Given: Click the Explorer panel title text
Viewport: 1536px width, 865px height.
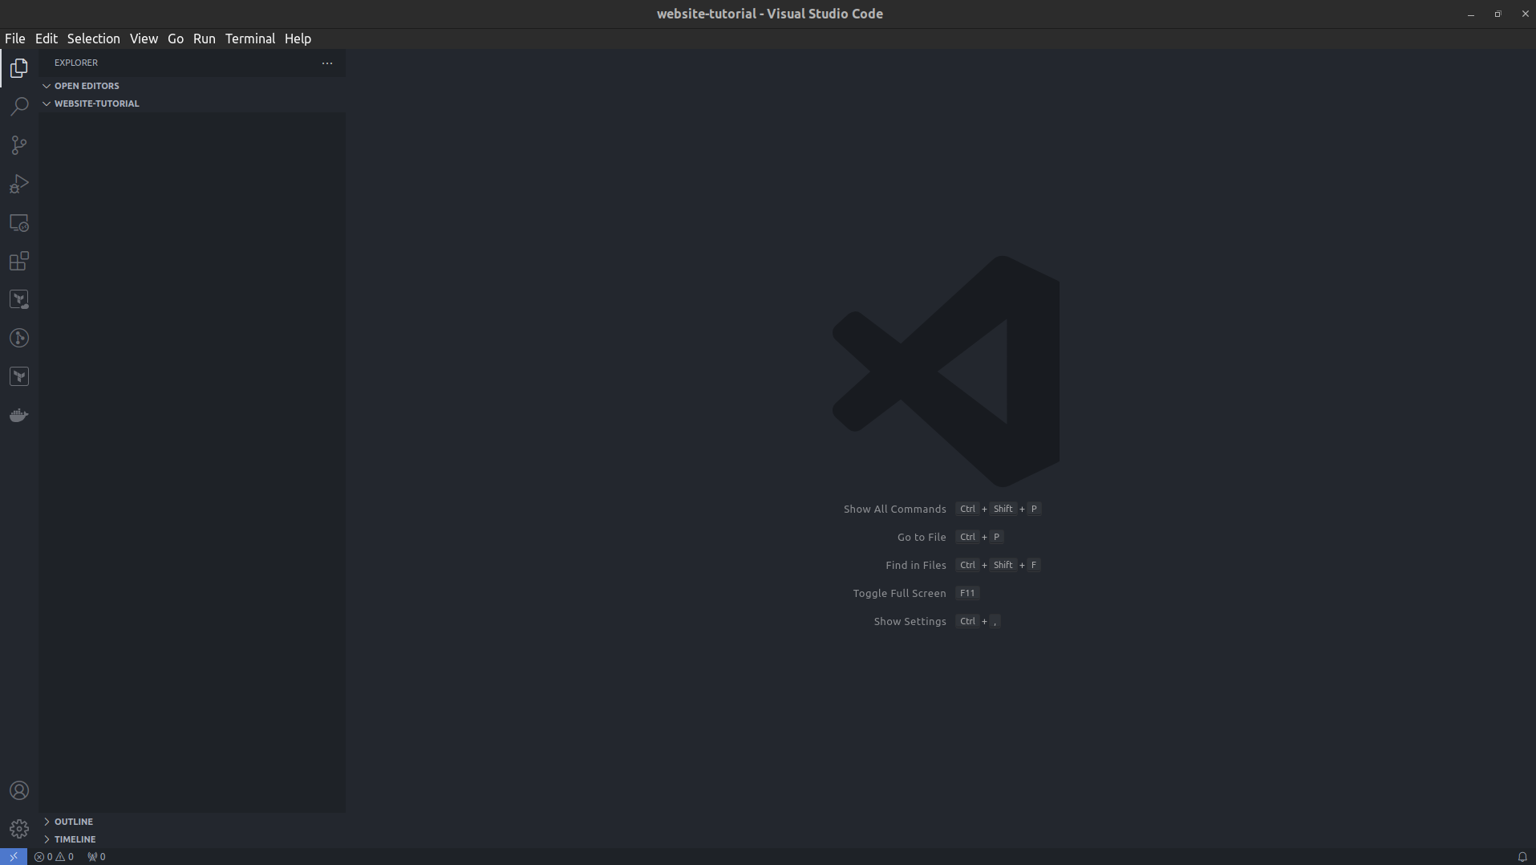Looking at the screenshot, I should 76,63.
